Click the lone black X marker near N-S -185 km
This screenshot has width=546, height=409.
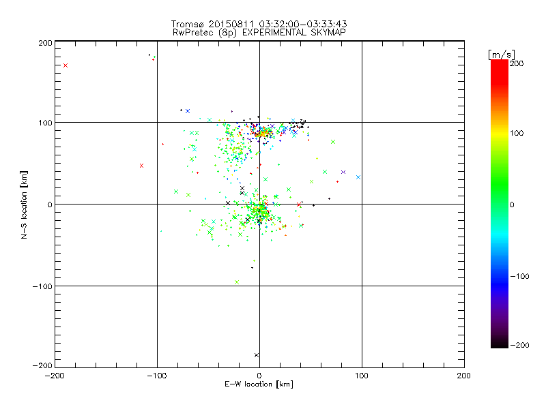[257, 355]
